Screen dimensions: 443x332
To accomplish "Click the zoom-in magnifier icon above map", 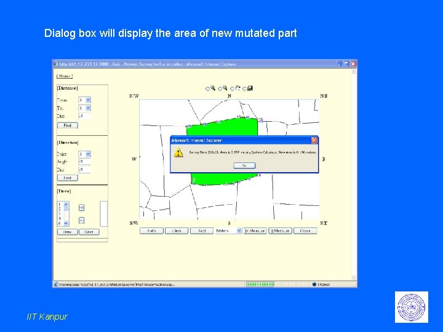I will pyautogui.click(x=213, y=88).
